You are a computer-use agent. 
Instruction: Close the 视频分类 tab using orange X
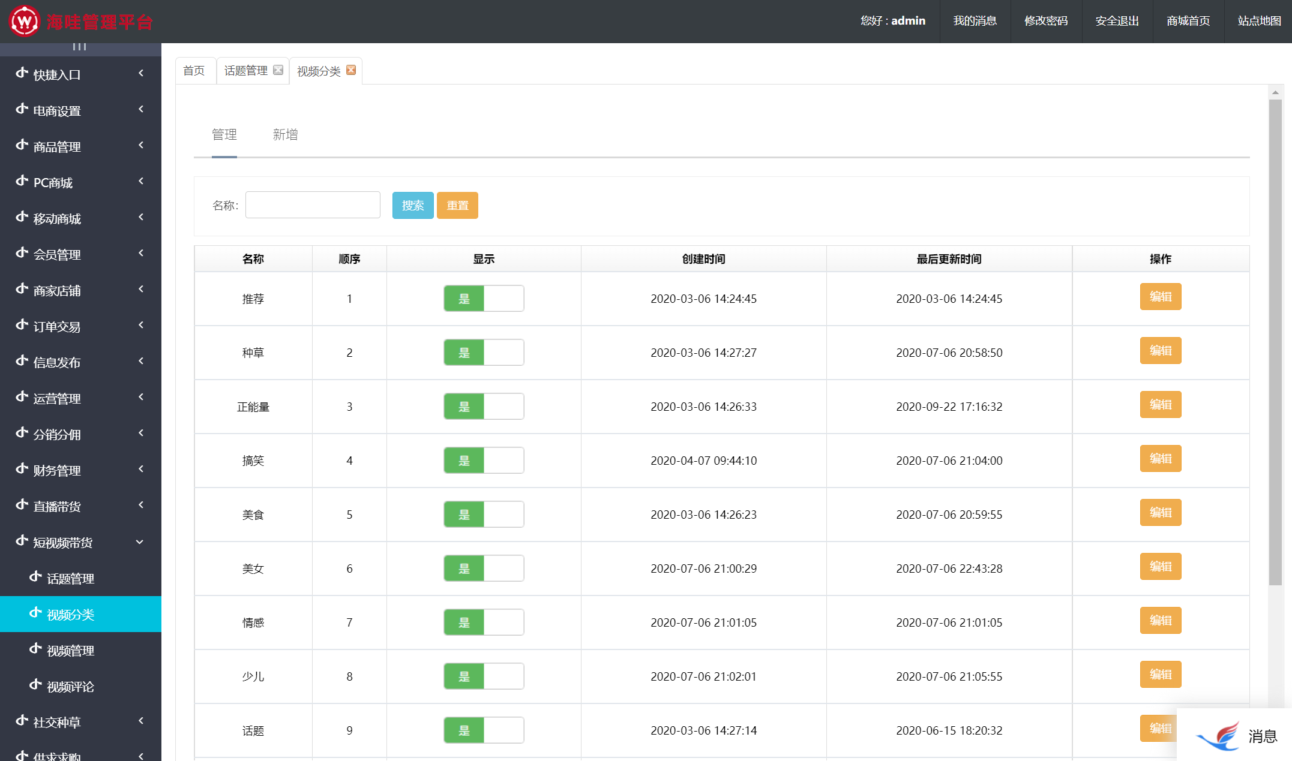(x=351, y=70)
